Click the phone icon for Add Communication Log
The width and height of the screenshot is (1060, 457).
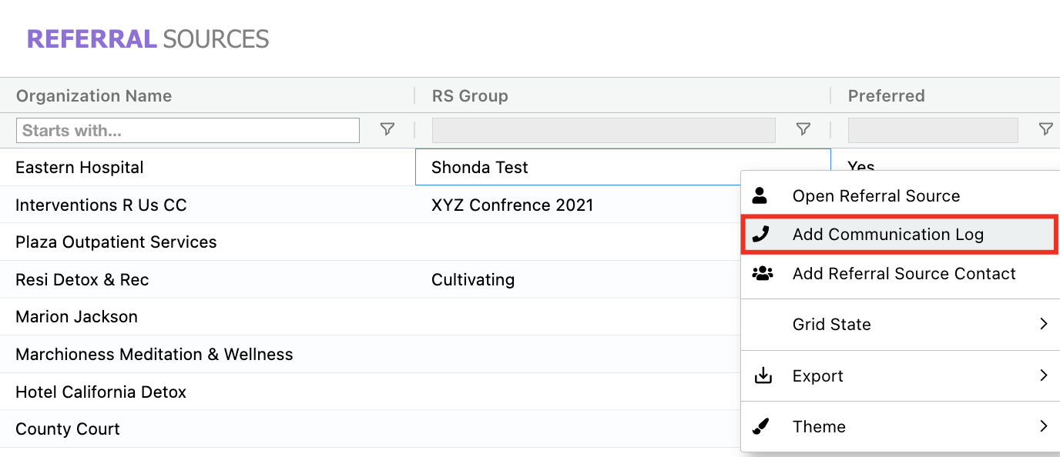[762, 234]
